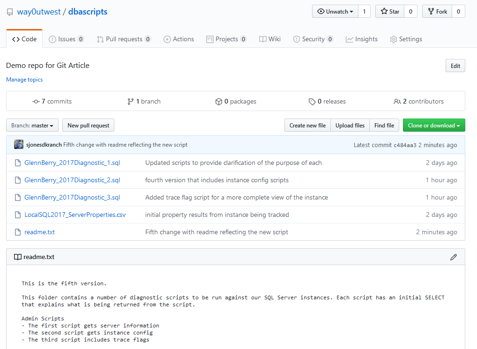Open the Clone or download dropdown
The width and height of the screenshot is (477, 349).
coord(434,126)
